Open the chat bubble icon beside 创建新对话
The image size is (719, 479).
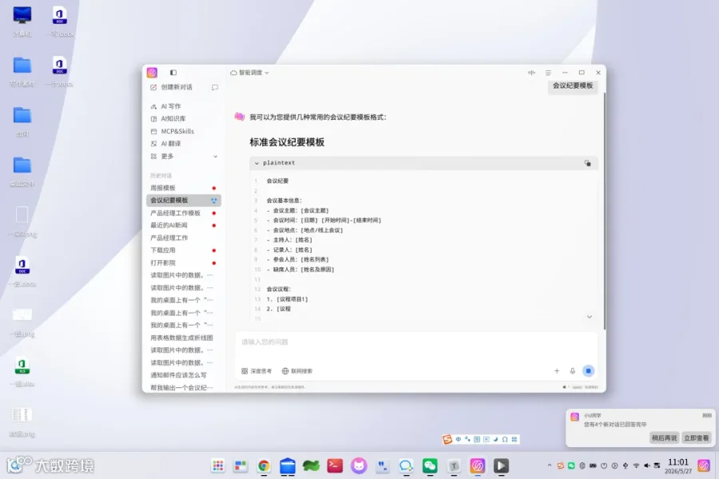pos(215,87)
